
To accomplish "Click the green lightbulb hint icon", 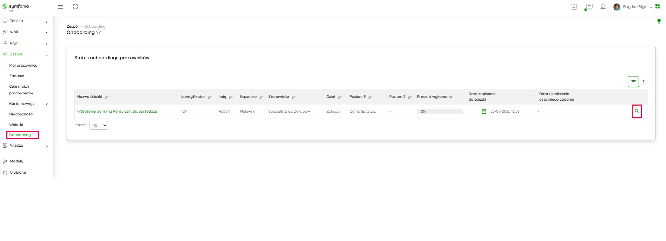I will point(659,21).
